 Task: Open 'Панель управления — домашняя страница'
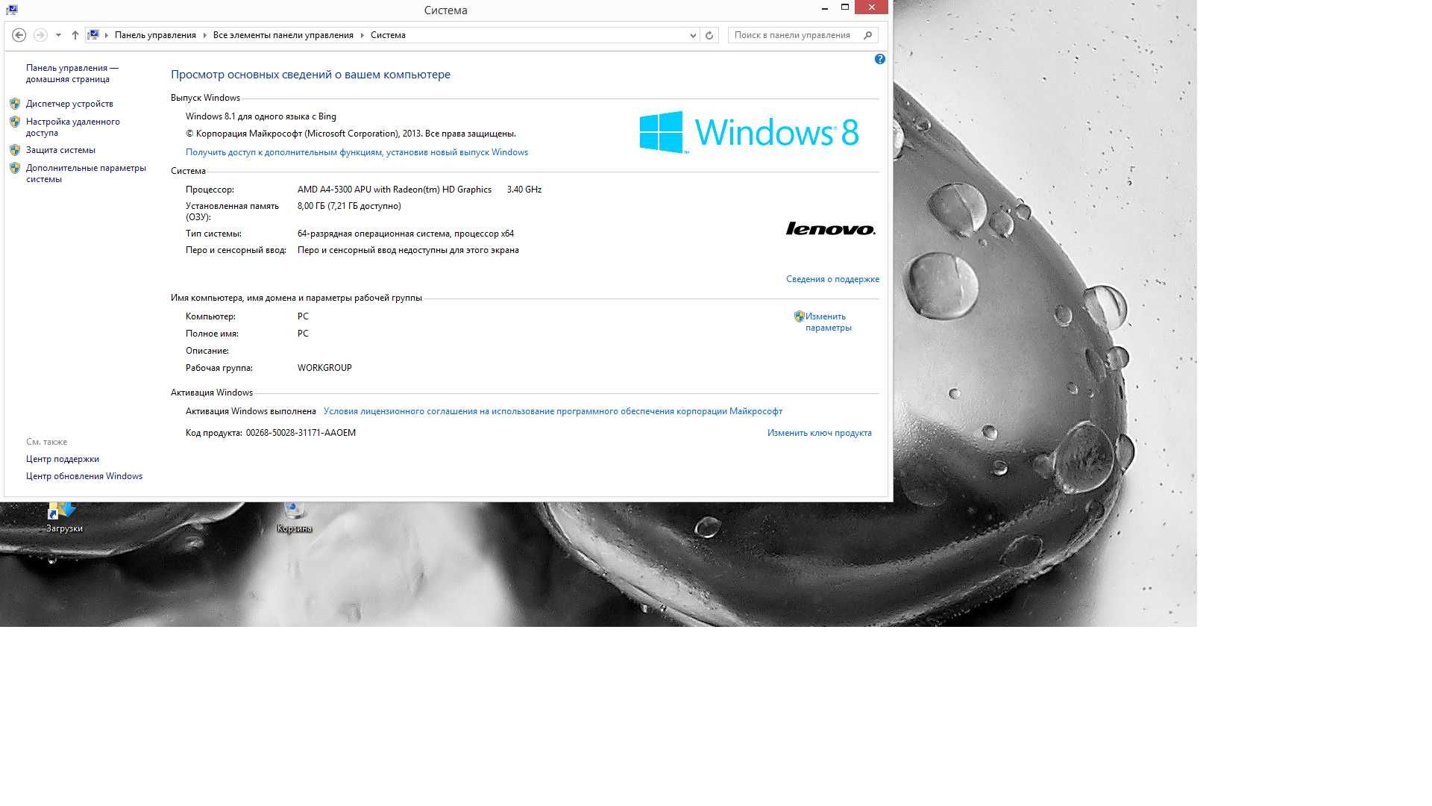point(72,73)
